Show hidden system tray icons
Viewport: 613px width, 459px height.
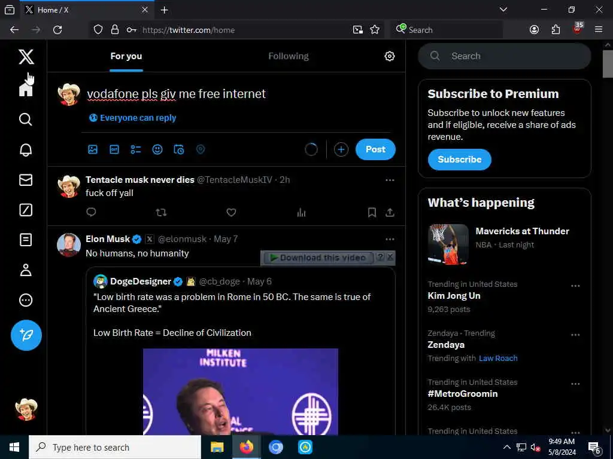506,447
